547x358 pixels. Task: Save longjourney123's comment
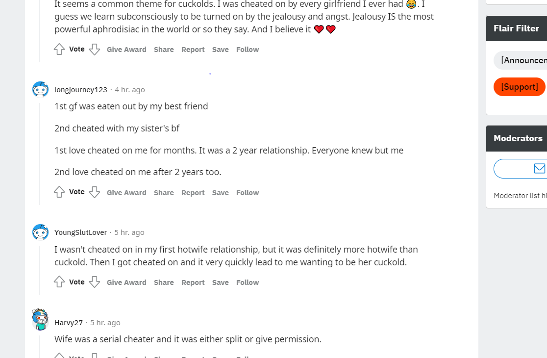(x=221, y=193)
